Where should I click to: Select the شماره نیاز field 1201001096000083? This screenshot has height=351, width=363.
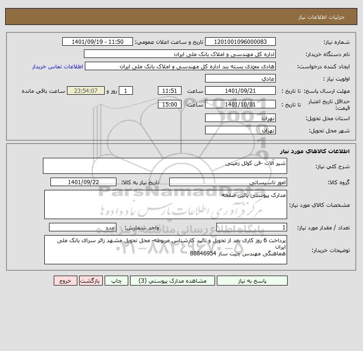coord(240,41)
